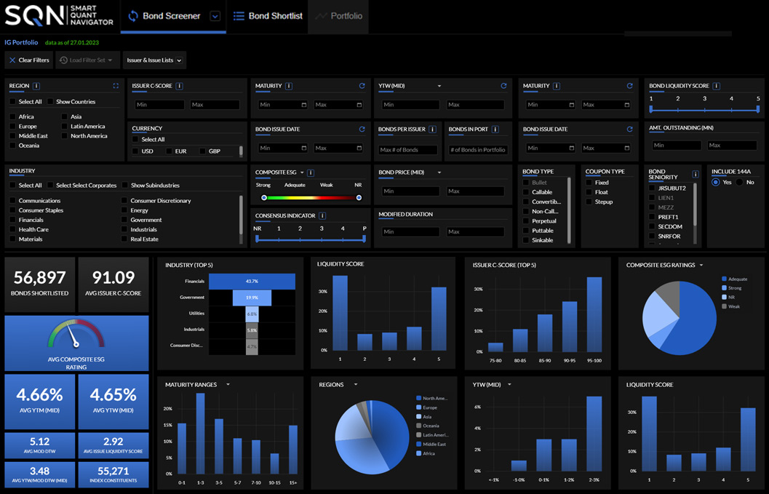
Task: Expand the Issuer & Issue Lists dropdown
Action: click(154, 60)
